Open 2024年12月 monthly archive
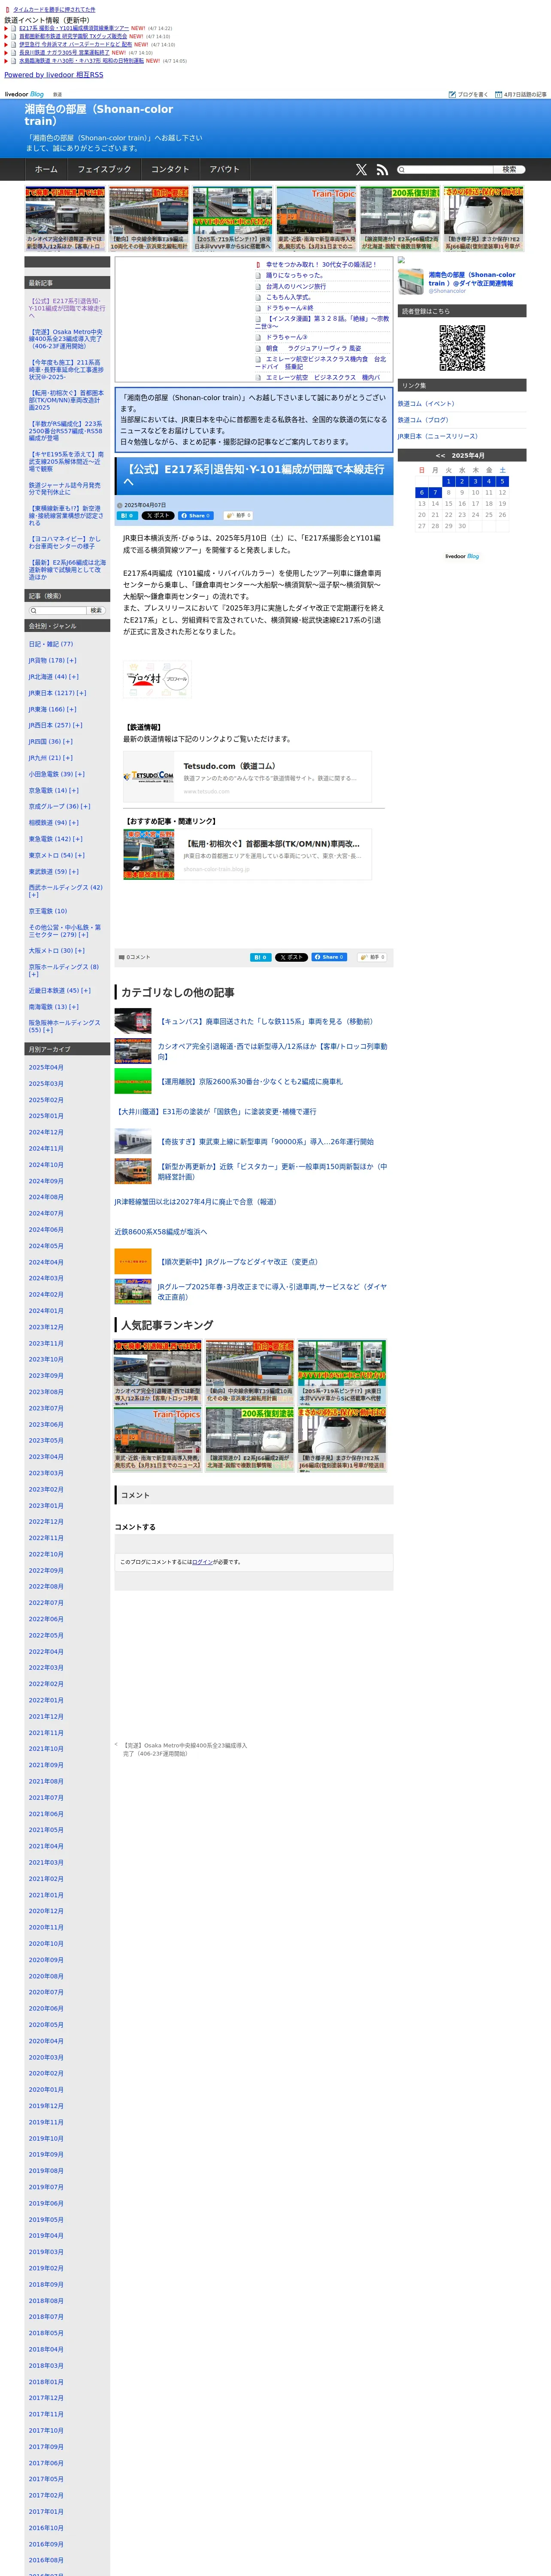Image resolution: width=551 pixels, height=2576 pixels. (x=46, y=1132)
